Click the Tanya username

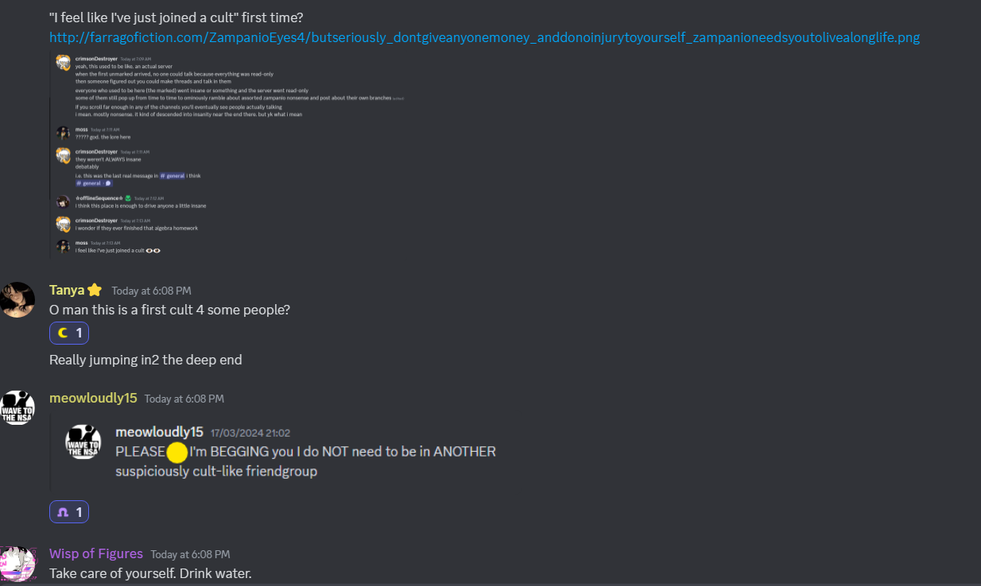pyautogui.click(x=67, y=290)
